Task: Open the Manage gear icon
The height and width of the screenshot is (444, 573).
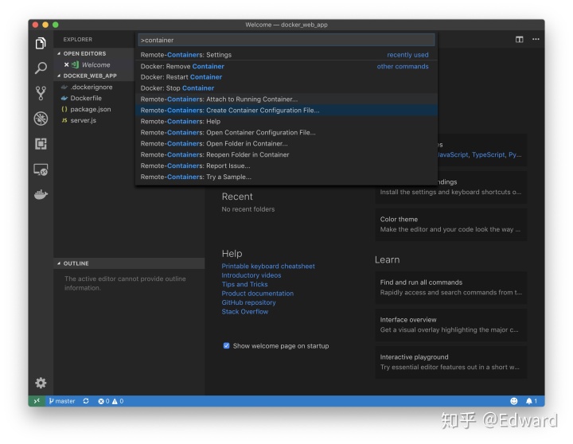Action: pyautogui.click(x=41, y=383)
